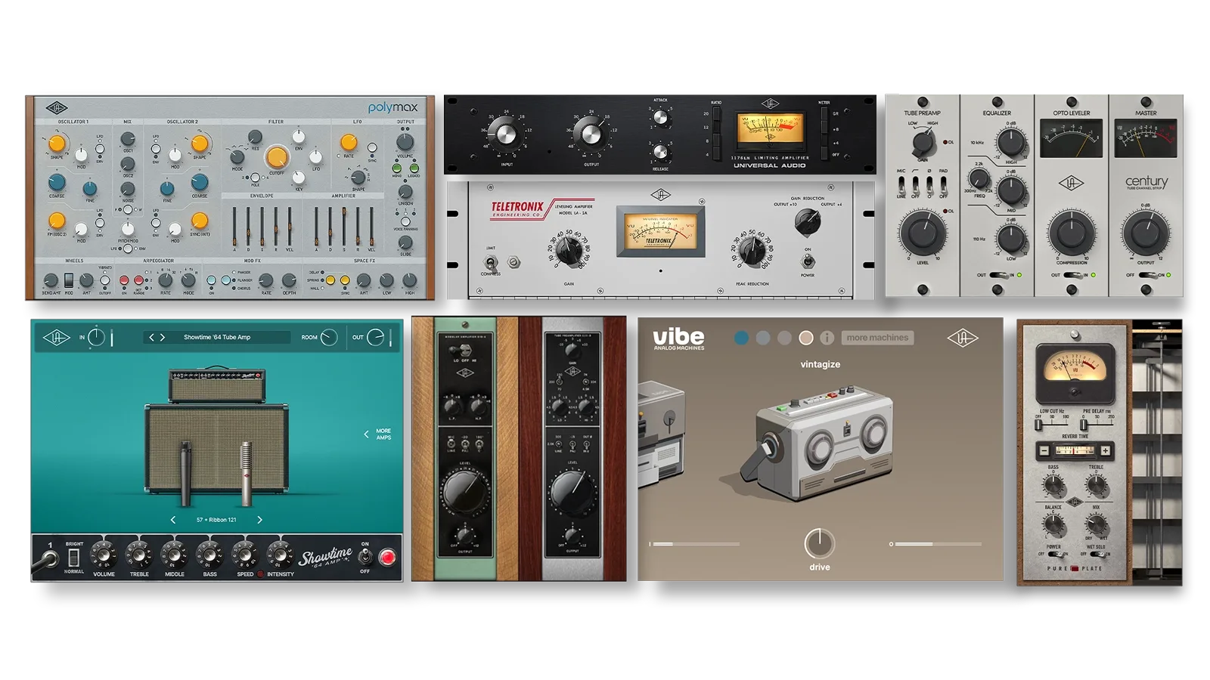
Task: Click the red pilot light on Showtime amp
Action: (x=387, y=558)
